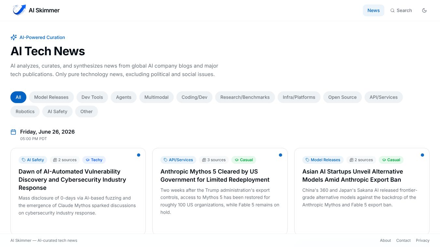Open the Asian AI Startups article headline

pyautogui.click(x=352, y=175)
